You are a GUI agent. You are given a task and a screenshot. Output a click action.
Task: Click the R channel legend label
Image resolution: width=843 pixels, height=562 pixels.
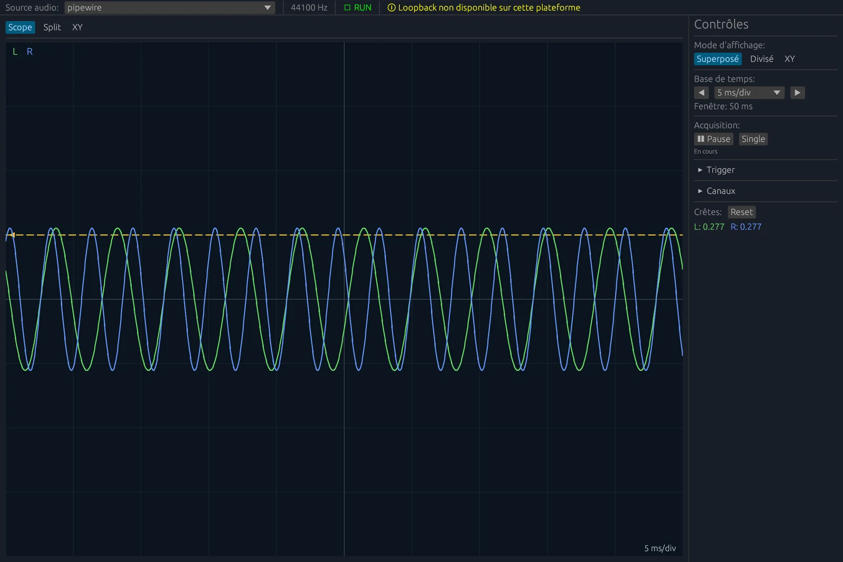coord(30,52)
